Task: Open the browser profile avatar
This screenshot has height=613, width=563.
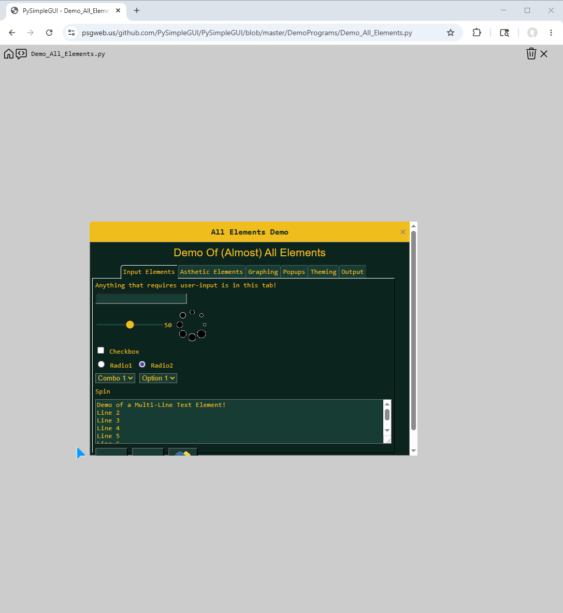Action: 532,33
